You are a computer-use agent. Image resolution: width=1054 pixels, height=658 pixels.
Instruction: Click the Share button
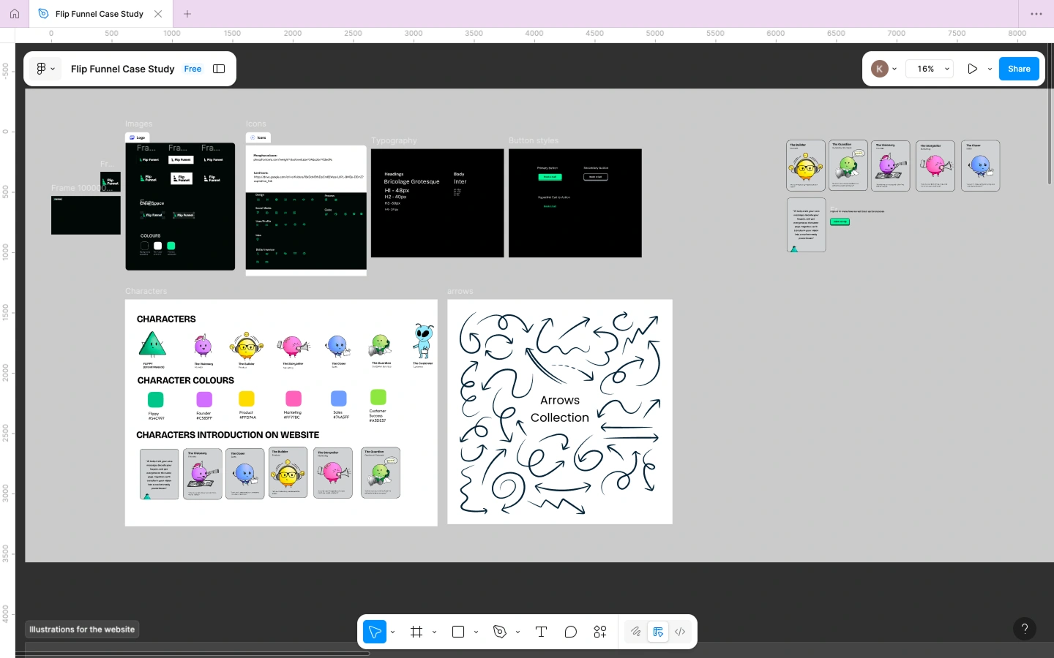point(1018,68)
